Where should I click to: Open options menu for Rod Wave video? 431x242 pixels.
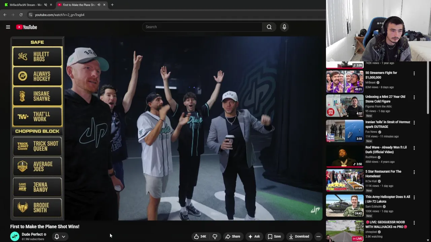point(414,148)
